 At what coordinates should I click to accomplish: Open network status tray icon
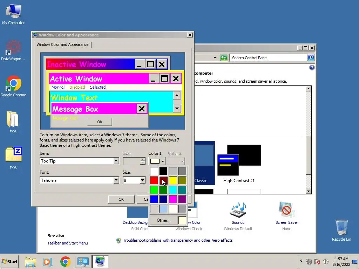309,262
